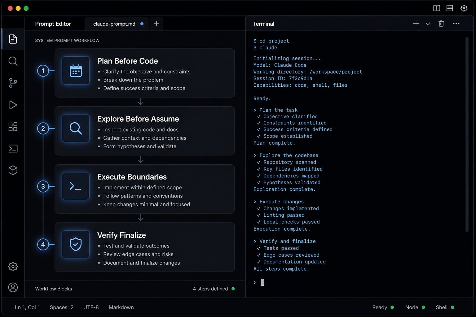
Task: Switch to the Prompt Editor tab
Action: pyautogui.click(x=53, y=24)
